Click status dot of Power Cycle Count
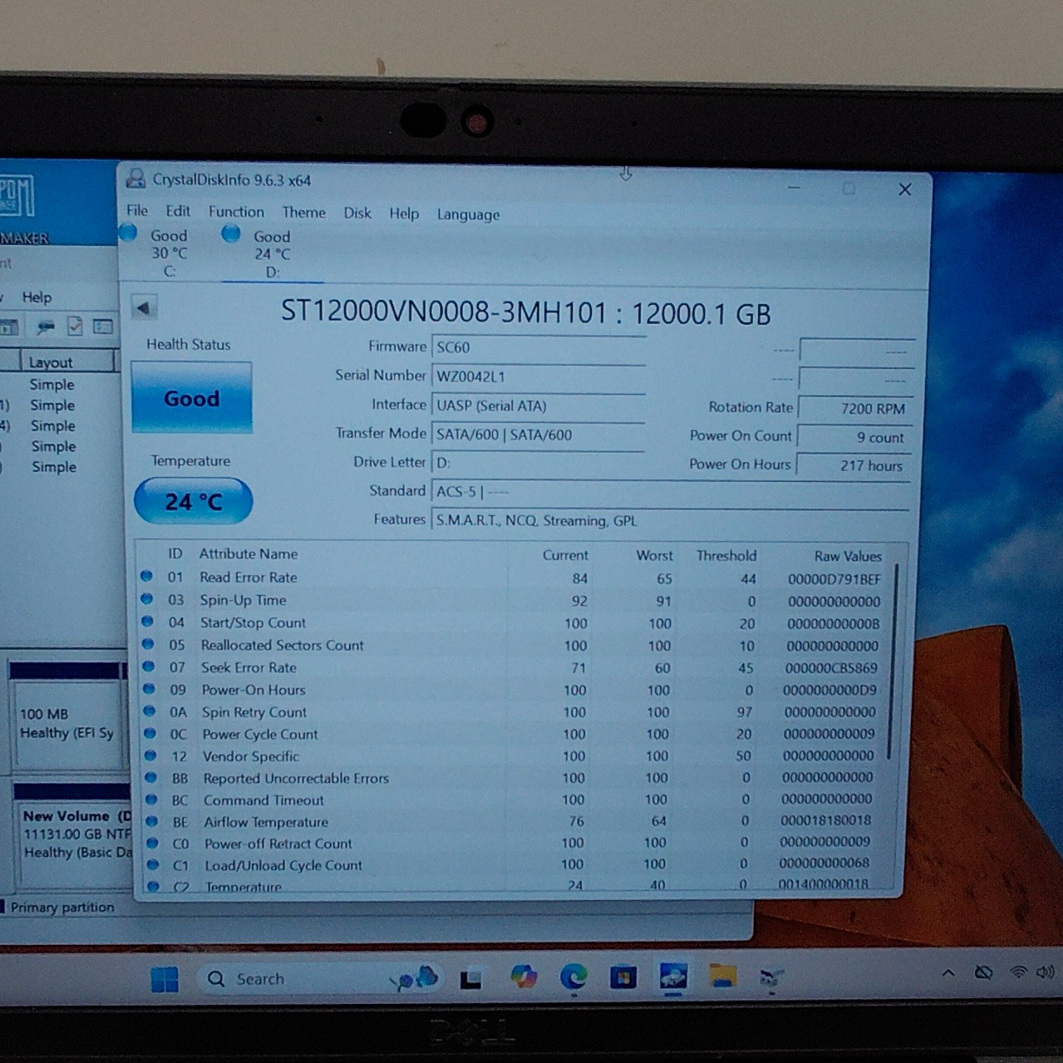1063x1063 pixels. pyautogui.click(x=150, y=733)
